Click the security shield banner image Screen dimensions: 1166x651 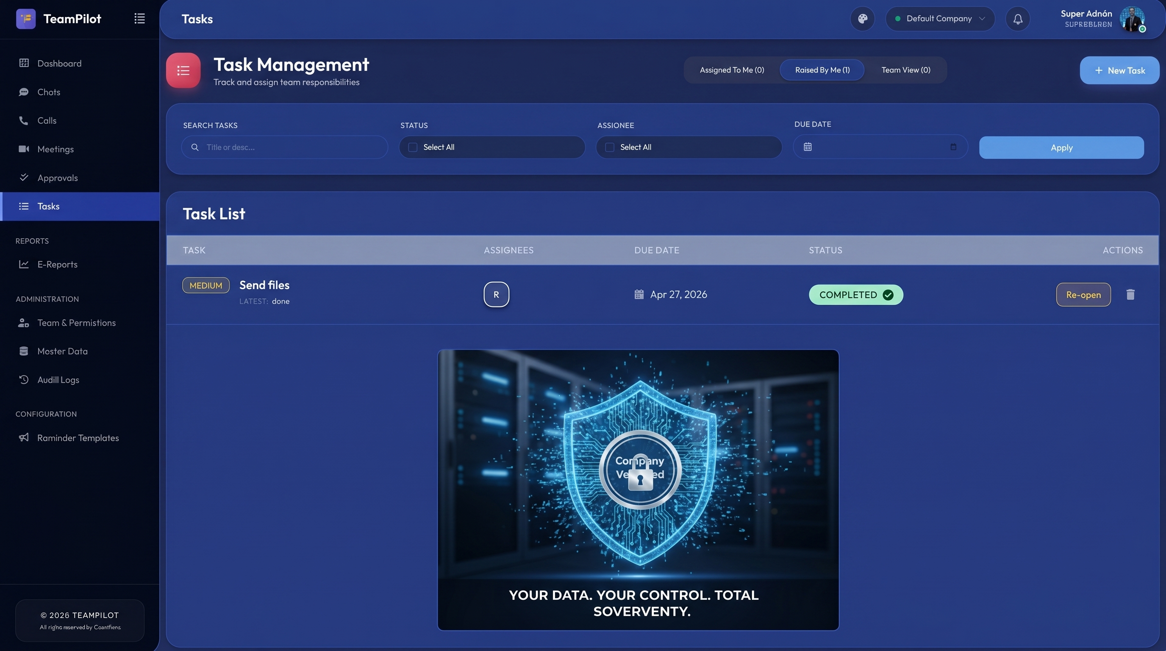coord(638,490)
